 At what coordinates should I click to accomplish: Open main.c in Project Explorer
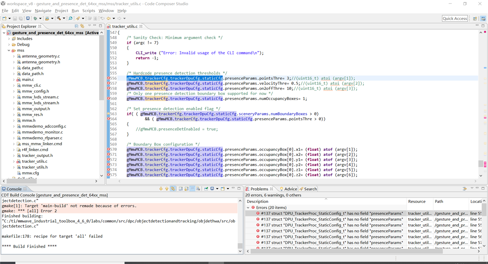[x=28, y=80]
